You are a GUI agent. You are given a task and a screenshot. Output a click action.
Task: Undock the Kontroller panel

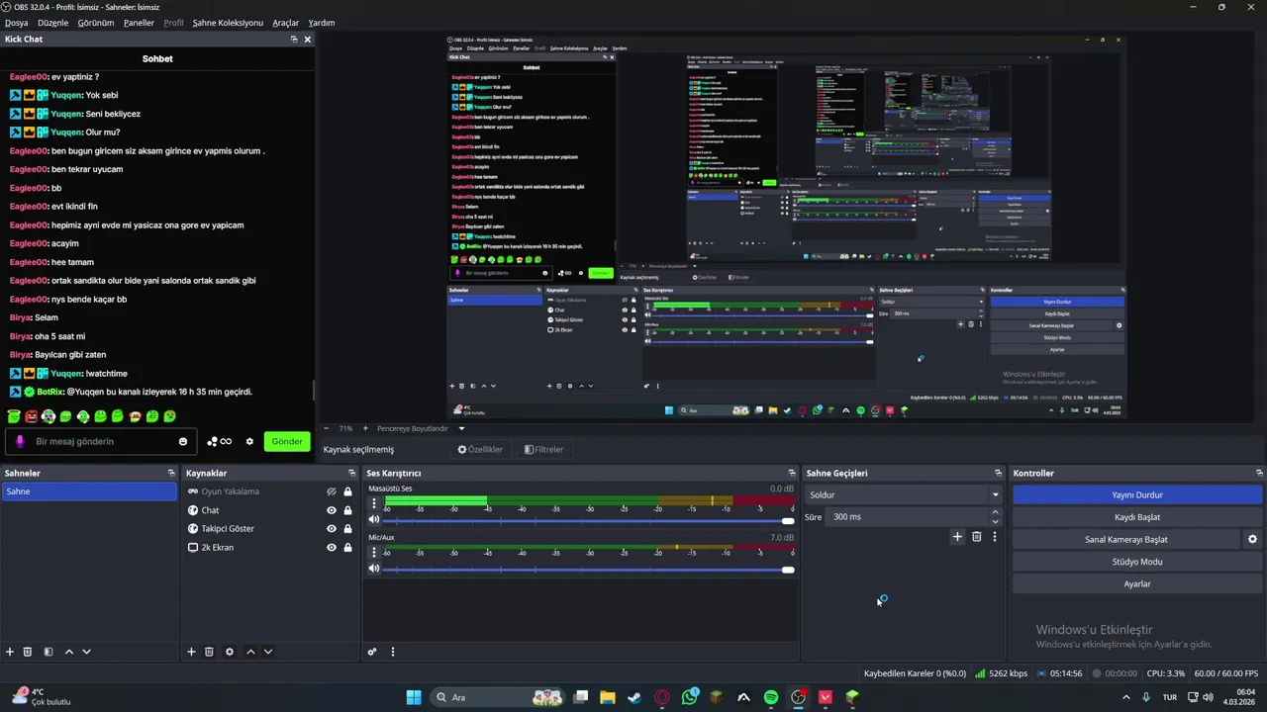tap(1259, 474)
